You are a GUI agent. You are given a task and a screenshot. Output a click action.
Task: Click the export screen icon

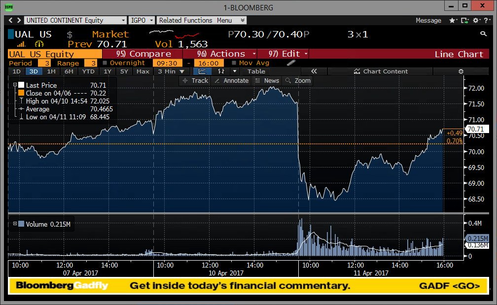coord(464,20)
